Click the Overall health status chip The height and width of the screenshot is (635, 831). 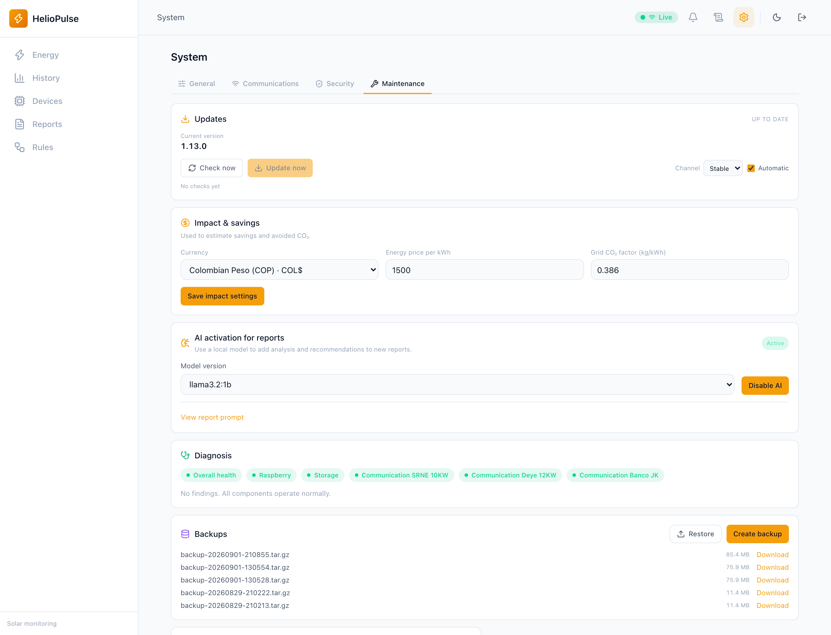tap(211, 475)
